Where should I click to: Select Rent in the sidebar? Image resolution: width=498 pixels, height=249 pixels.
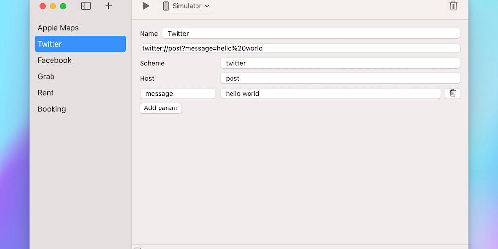[80, 93]
